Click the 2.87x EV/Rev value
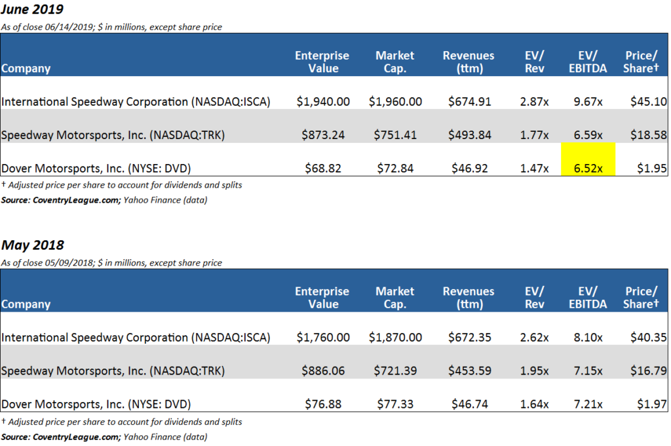 coord(535,102)
